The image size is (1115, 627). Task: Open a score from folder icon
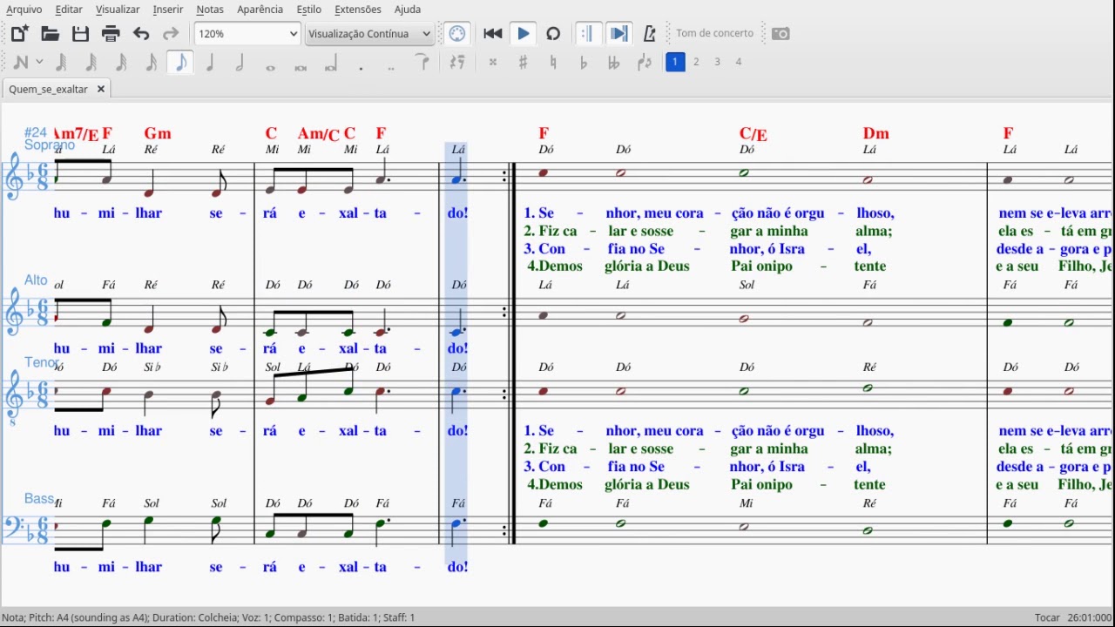coord(50,34)
